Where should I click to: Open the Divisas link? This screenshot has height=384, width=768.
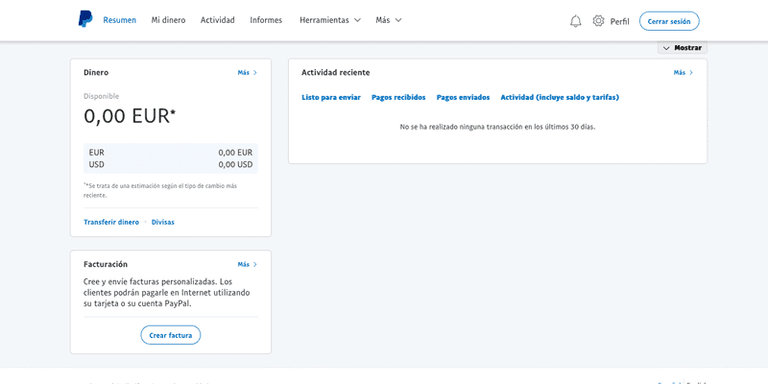coord(163,222)
